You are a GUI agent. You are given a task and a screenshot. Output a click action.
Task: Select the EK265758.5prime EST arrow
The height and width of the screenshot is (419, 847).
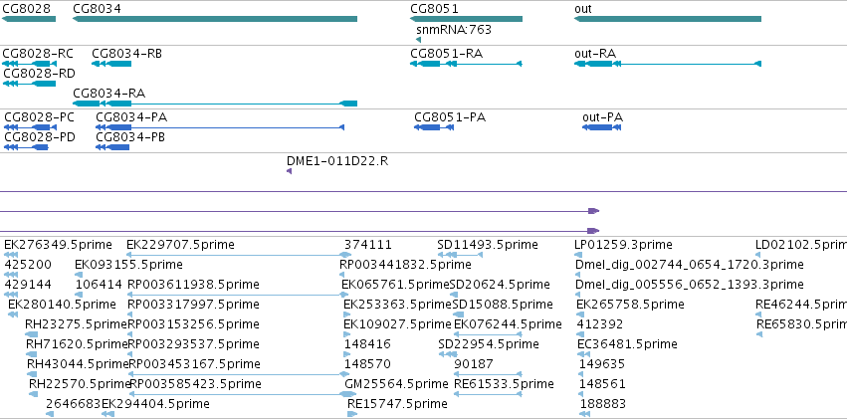coord(581,314)
